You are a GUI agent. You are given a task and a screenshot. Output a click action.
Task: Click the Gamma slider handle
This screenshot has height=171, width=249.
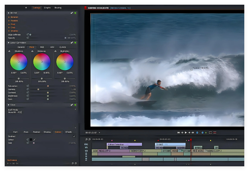pos(38,89)
